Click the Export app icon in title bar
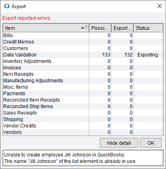166x169 pixels. 7,6
